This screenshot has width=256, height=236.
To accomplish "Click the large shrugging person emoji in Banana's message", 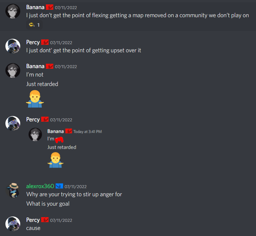I will pyautogui.click(x=35, y=99).
